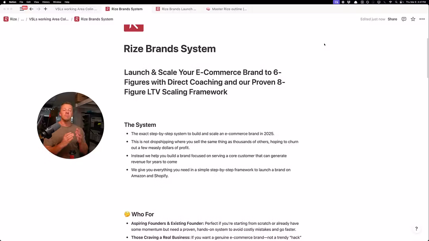The width and height of the screenshot is (429, 241).
Task: Open page comments via speech bubble icon
Action: point(404,19)
